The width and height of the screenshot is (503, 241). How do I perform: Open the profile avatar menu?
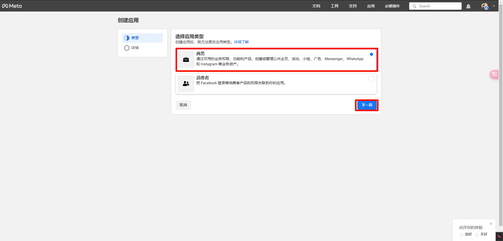[x=485, y=6]
